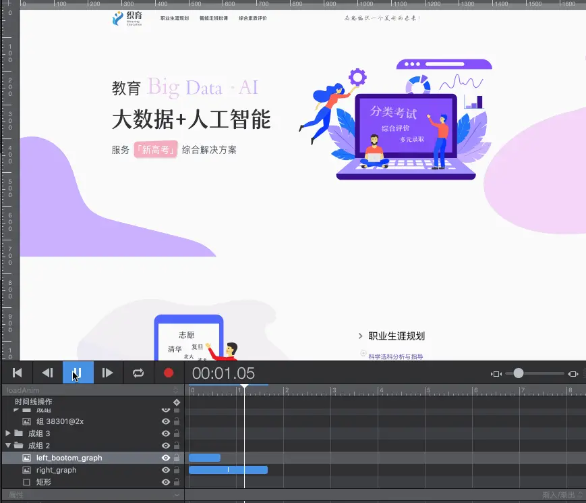586x503 pixels.
Task: Adjust the timeline zoom slider knob
Action: click(x=519, y=373)
